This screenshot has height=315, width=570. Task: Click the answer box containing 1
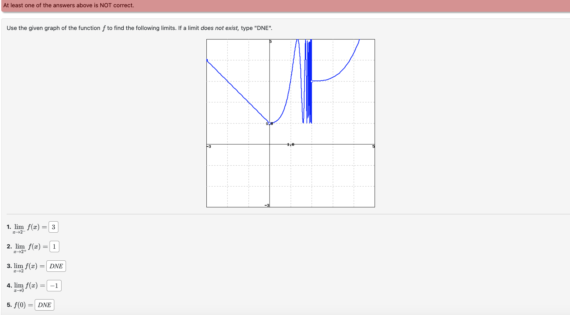(x=55, y=247)
